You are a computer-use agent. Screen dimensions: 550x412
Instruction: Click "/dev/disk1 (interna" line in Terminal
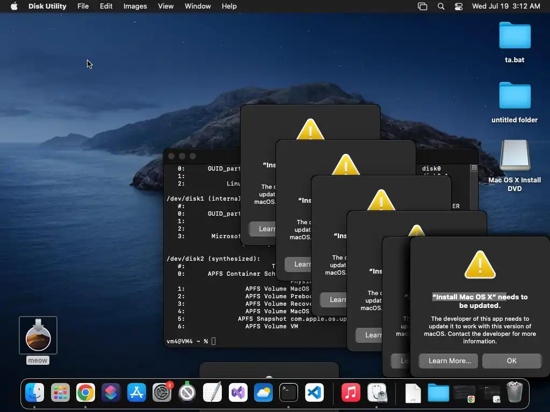[204, 198]
